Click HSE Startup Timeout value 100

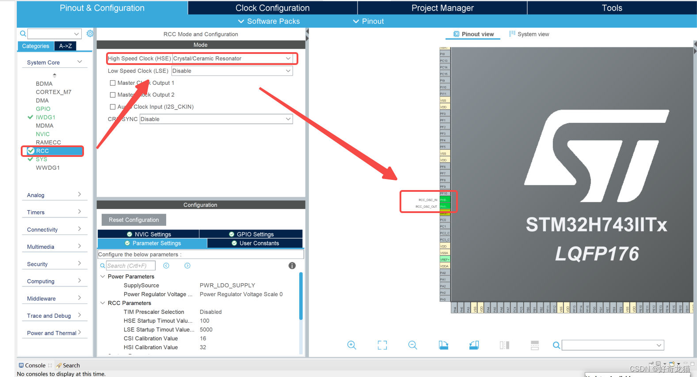click(205, 321)
